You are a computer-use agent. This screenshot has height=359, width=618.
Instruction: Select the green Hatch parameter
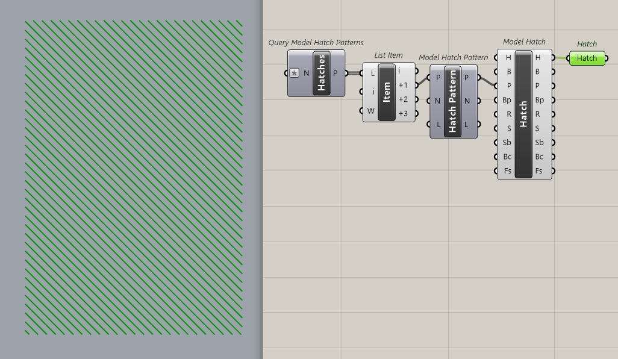[x=587, y=58]
